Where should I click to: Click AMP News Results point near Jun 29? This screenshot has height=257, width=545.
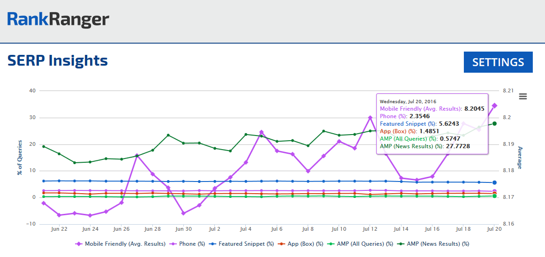pyautogui.click(x=168, y=135)
